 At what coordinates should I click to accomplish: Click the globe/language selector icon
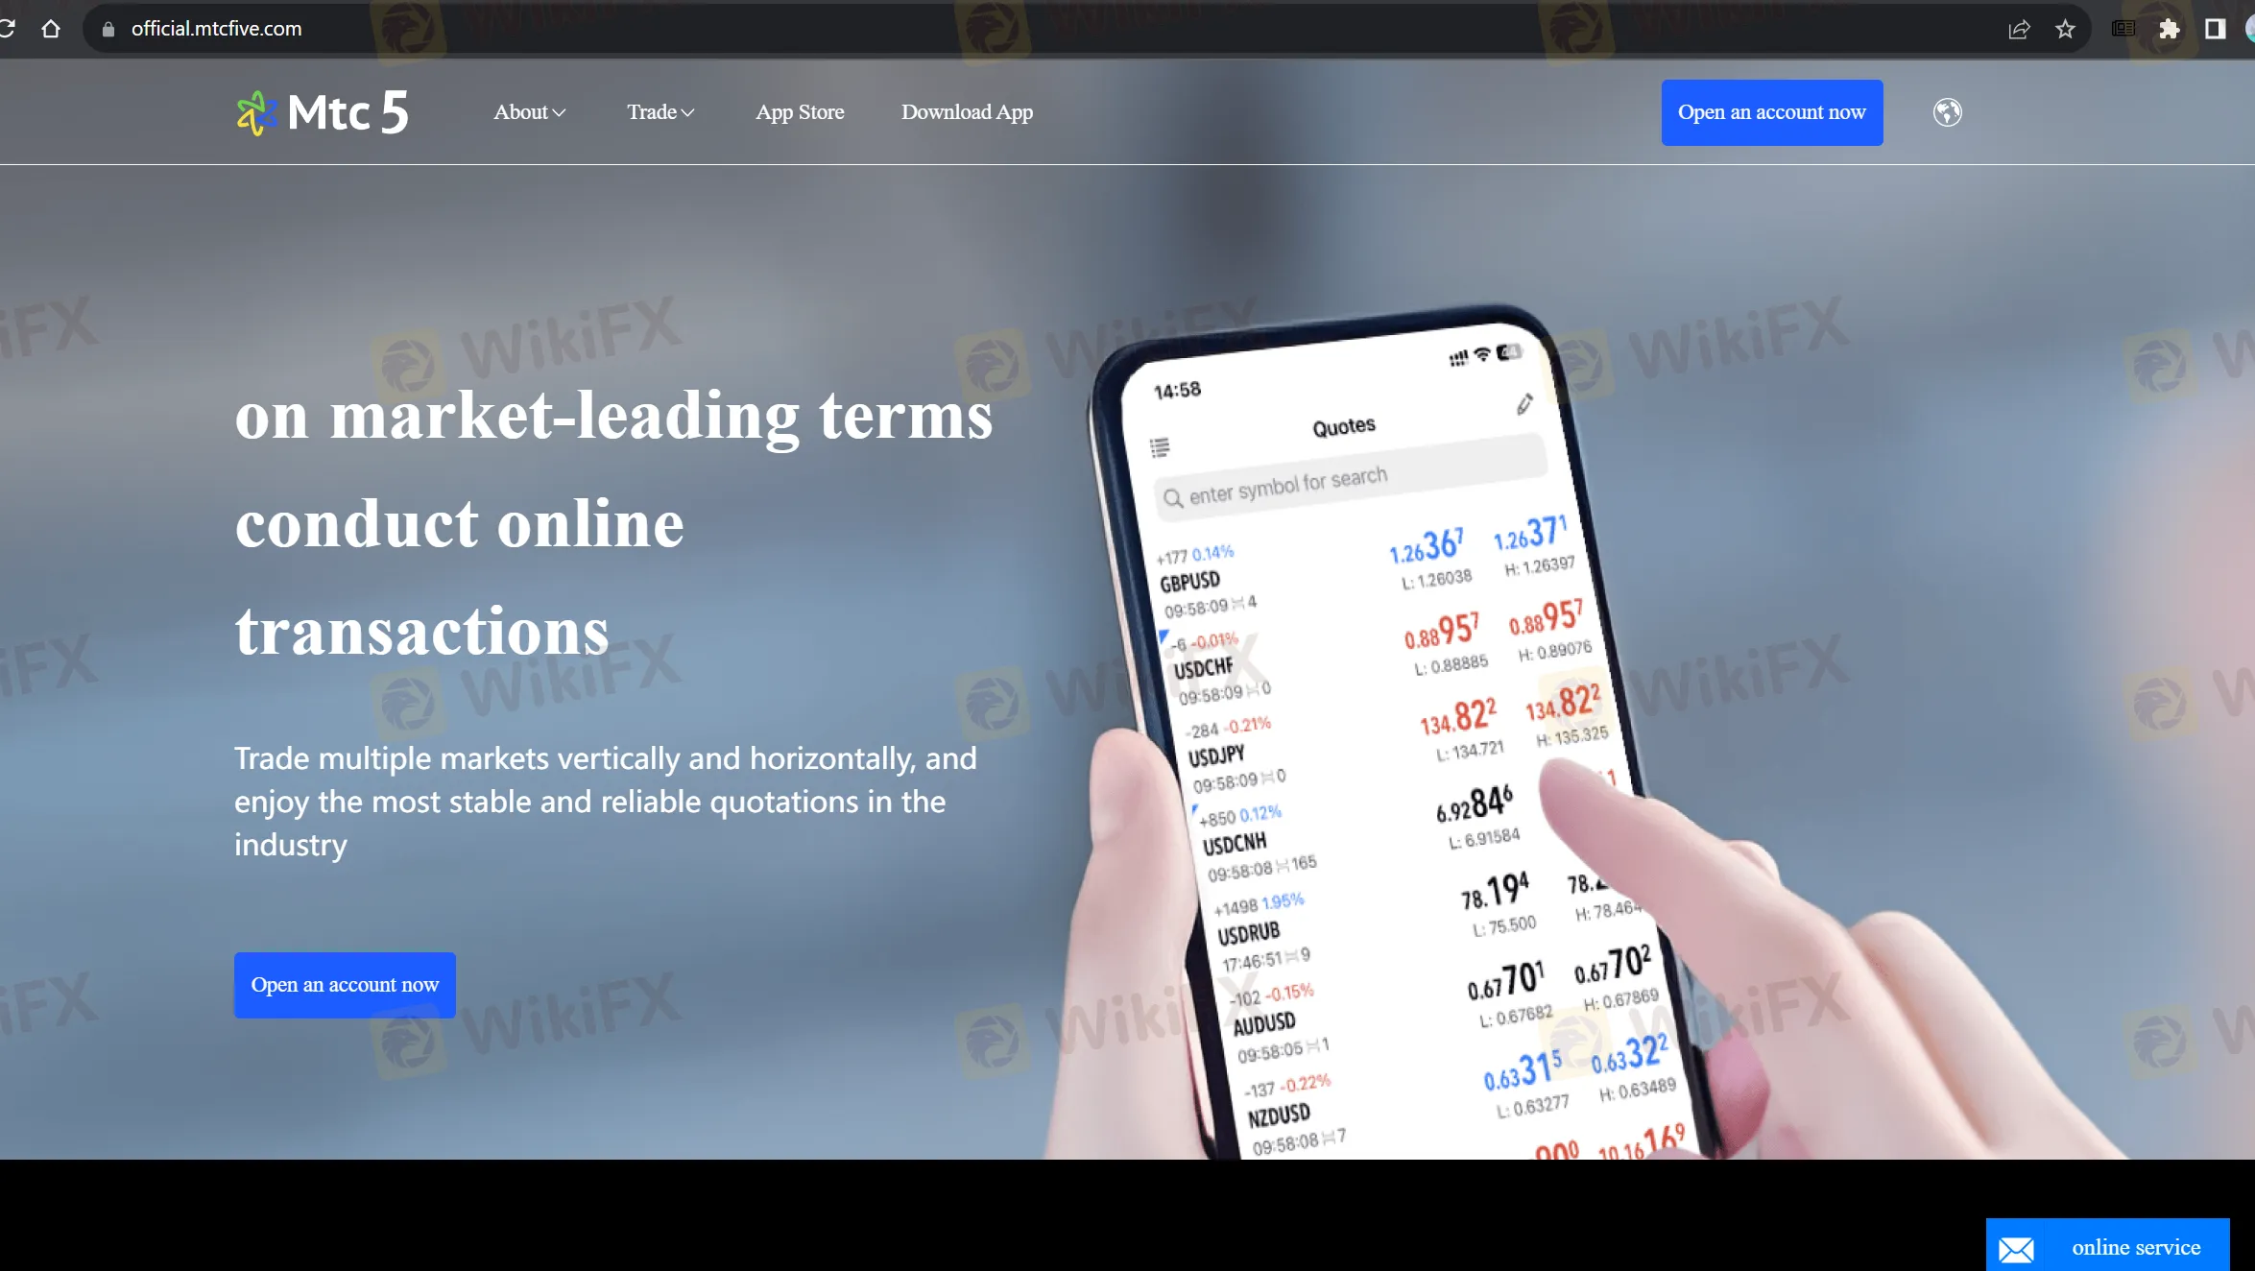click(1949, 113)
